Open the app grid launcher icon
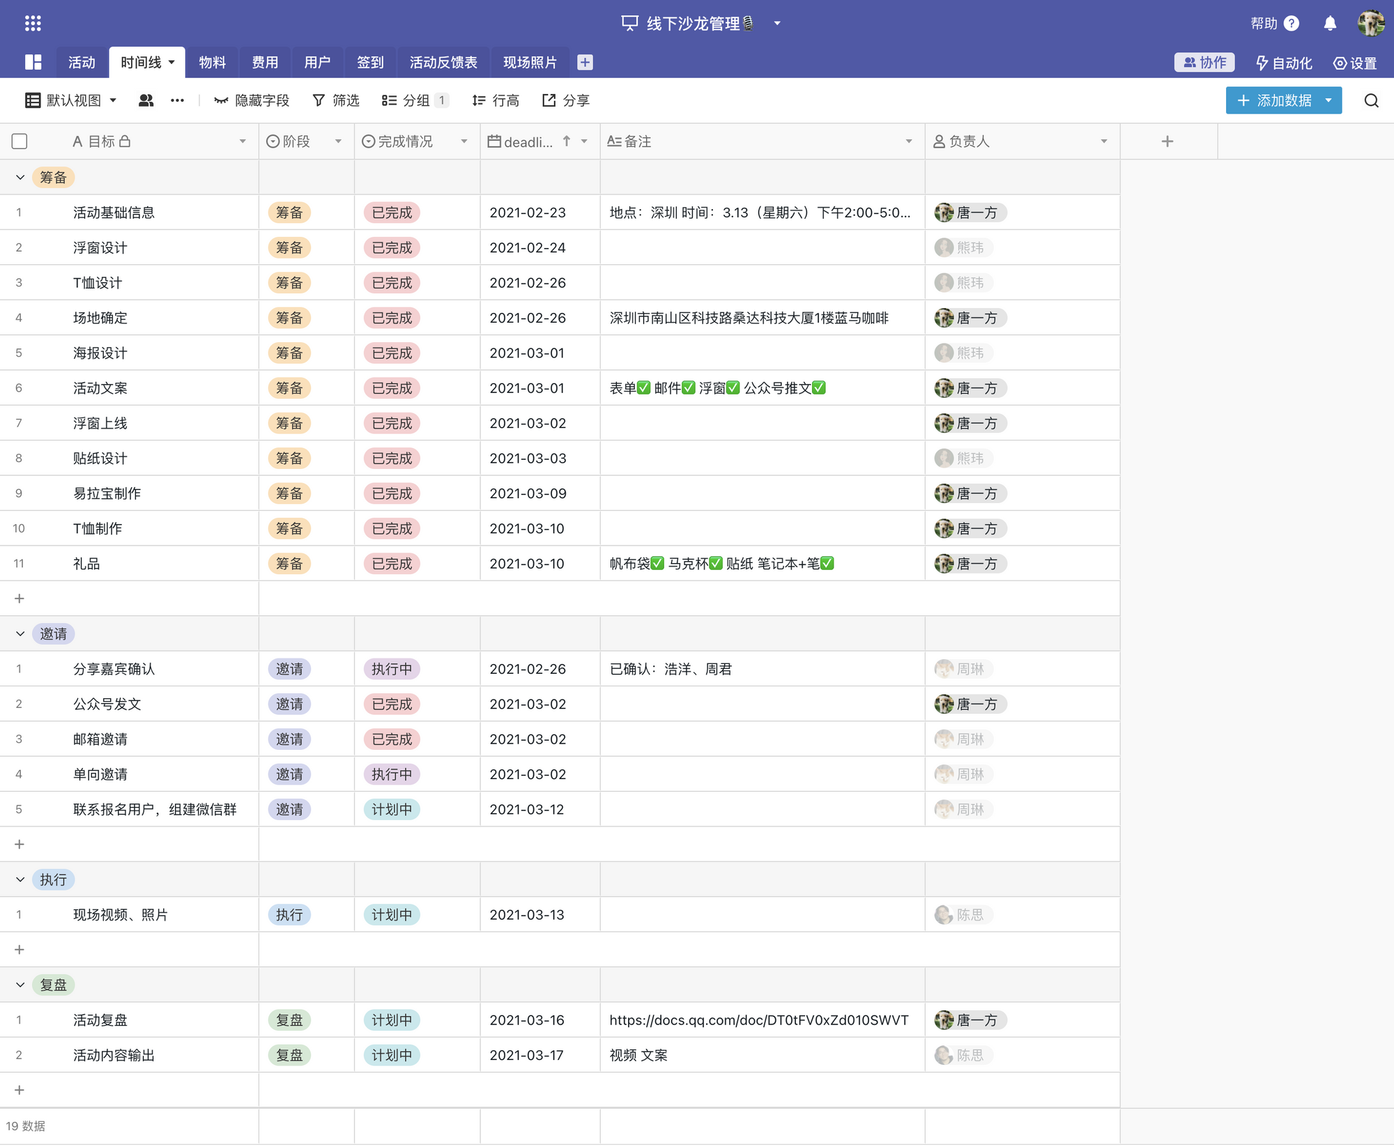1394x1147 pixels. pos(33,24)
